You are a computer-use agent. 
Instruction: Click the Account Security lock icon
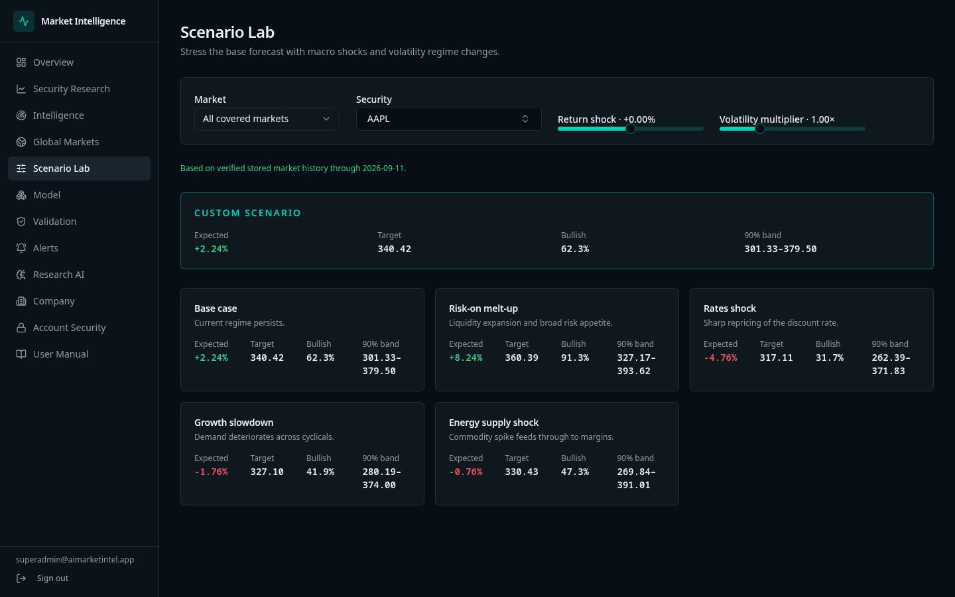[x=21, y=328]
